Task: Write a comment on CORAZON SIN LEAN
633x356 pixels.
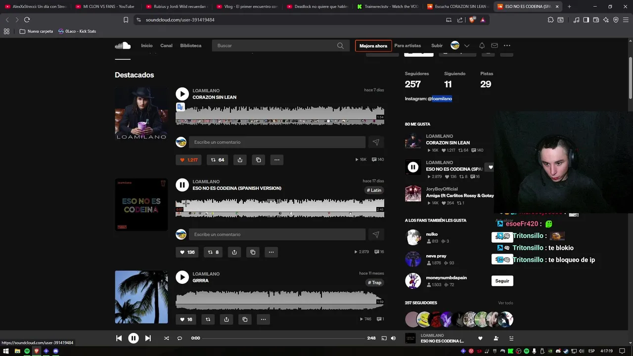Action: (x=277, y=142)
